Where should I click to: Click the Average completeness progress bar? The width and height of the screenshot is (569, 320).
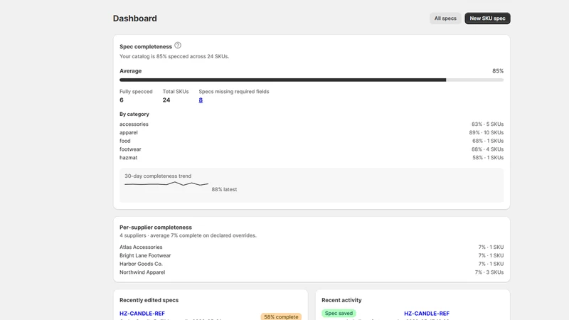pos(312,80)
